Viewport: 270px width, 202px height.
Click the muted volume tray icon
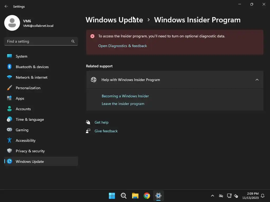[x=236, y=196]
